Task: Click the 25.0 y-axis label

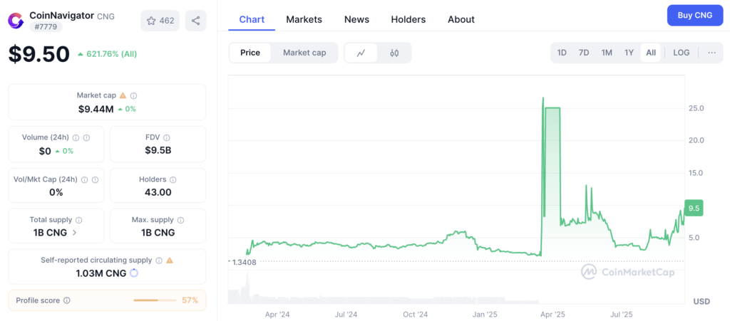Action: 696,108
